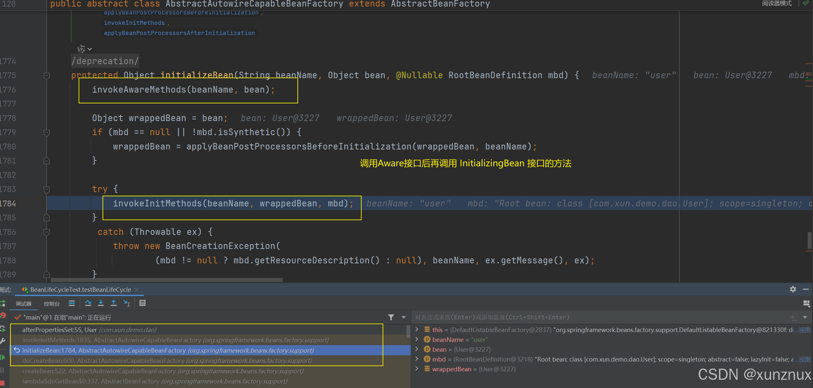Click the applyBeanPostProcessorsAfterInitialization doc link
The height and width of the screenshot is (388, 813).
[179, 33]
